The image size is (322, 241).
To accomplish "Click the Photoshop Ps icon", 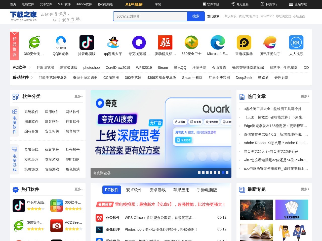I will [x=99, y=229].
